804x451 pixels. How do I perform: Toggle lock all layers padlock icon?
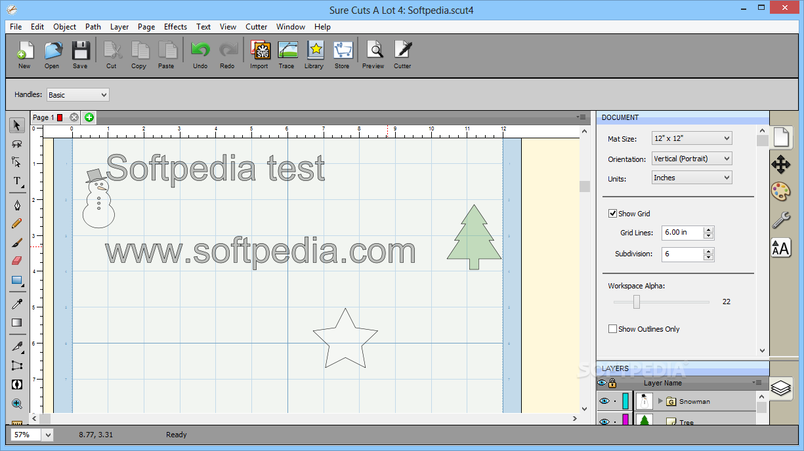point(612,383)
